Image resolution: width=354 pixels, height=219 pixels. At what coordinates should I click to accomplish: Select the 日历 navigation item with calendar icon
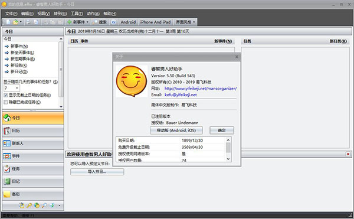click(33, 130)
